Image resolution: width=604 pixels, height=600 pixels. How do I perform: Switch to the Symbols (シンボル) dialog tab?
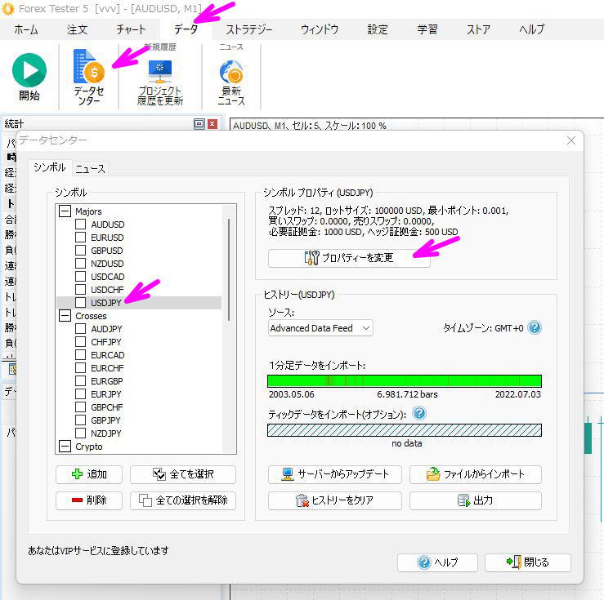[x=50, y=167]
